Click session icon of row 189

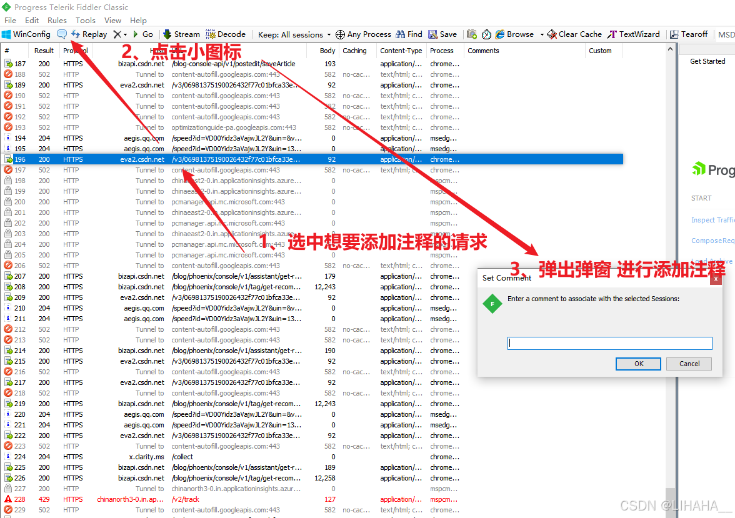[x=8, y=85]
